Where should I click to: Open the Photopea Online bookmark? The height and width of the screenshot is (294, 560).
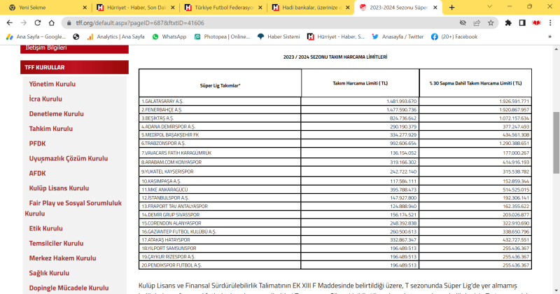coord(222,37)
